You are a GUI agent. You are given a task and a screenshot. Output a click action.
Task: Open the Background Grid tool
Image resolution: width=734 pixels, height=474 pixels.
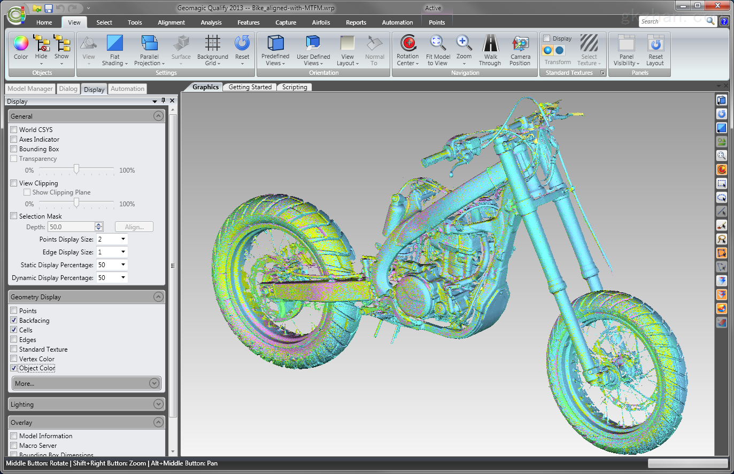click(212, 51)
